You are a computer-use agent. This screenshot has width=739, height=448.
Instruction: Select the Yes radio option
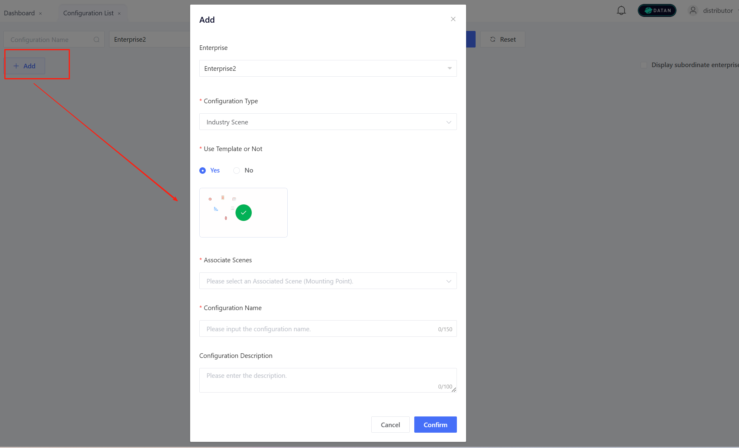click(x=203, y=170)
